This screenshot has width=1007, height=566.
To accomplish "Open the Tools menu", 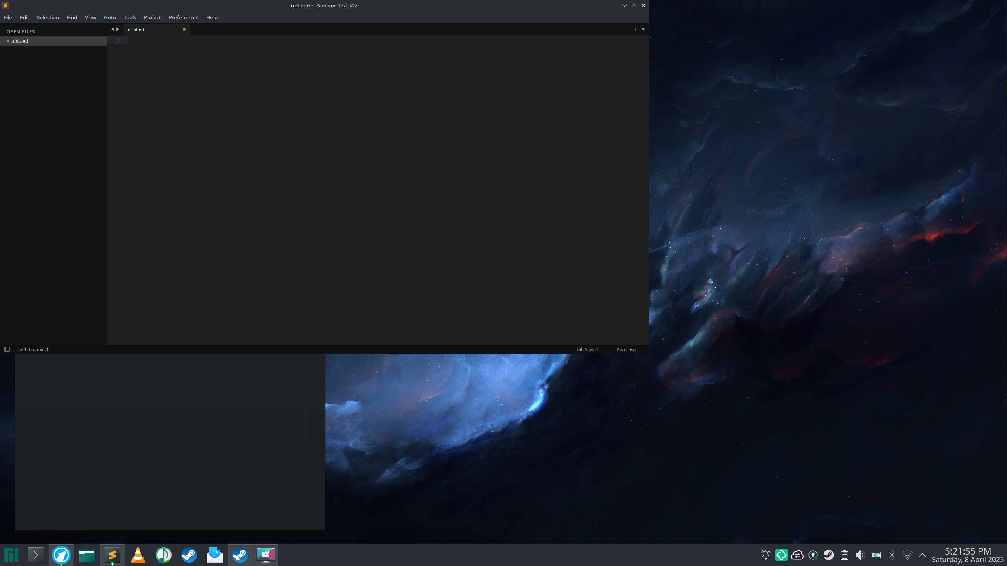I will tap(130, 17).
